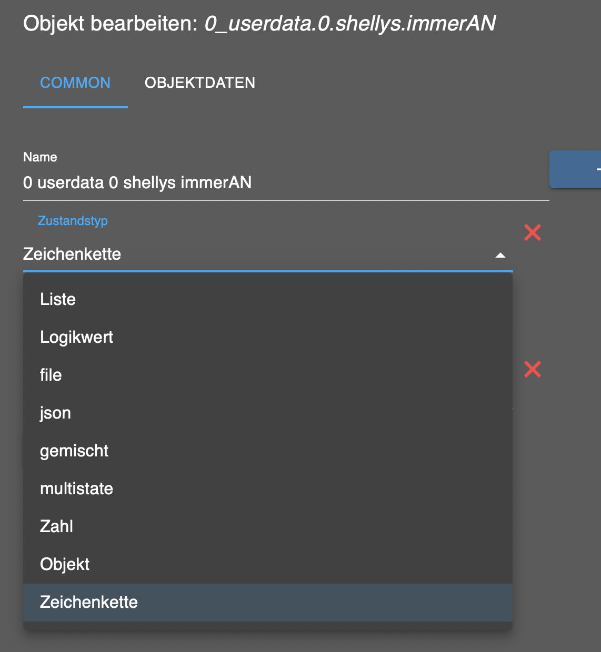601x652 pixels.
Task: Select the COMMON tab
Action: (x=75, y=83)
